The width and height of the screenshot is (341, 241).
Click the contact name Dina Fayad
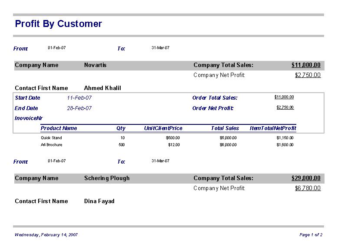tap(99, 201)
